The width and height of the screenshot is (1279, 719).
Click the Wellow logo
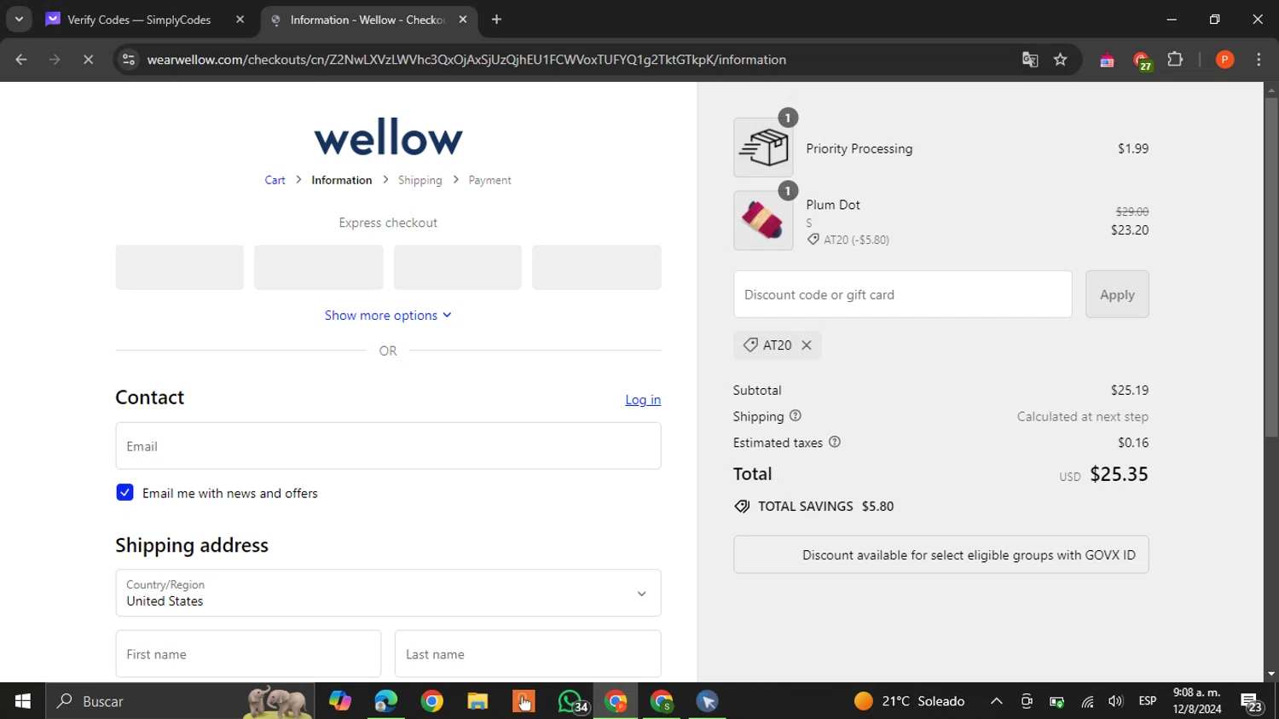[x=388, y=137]
